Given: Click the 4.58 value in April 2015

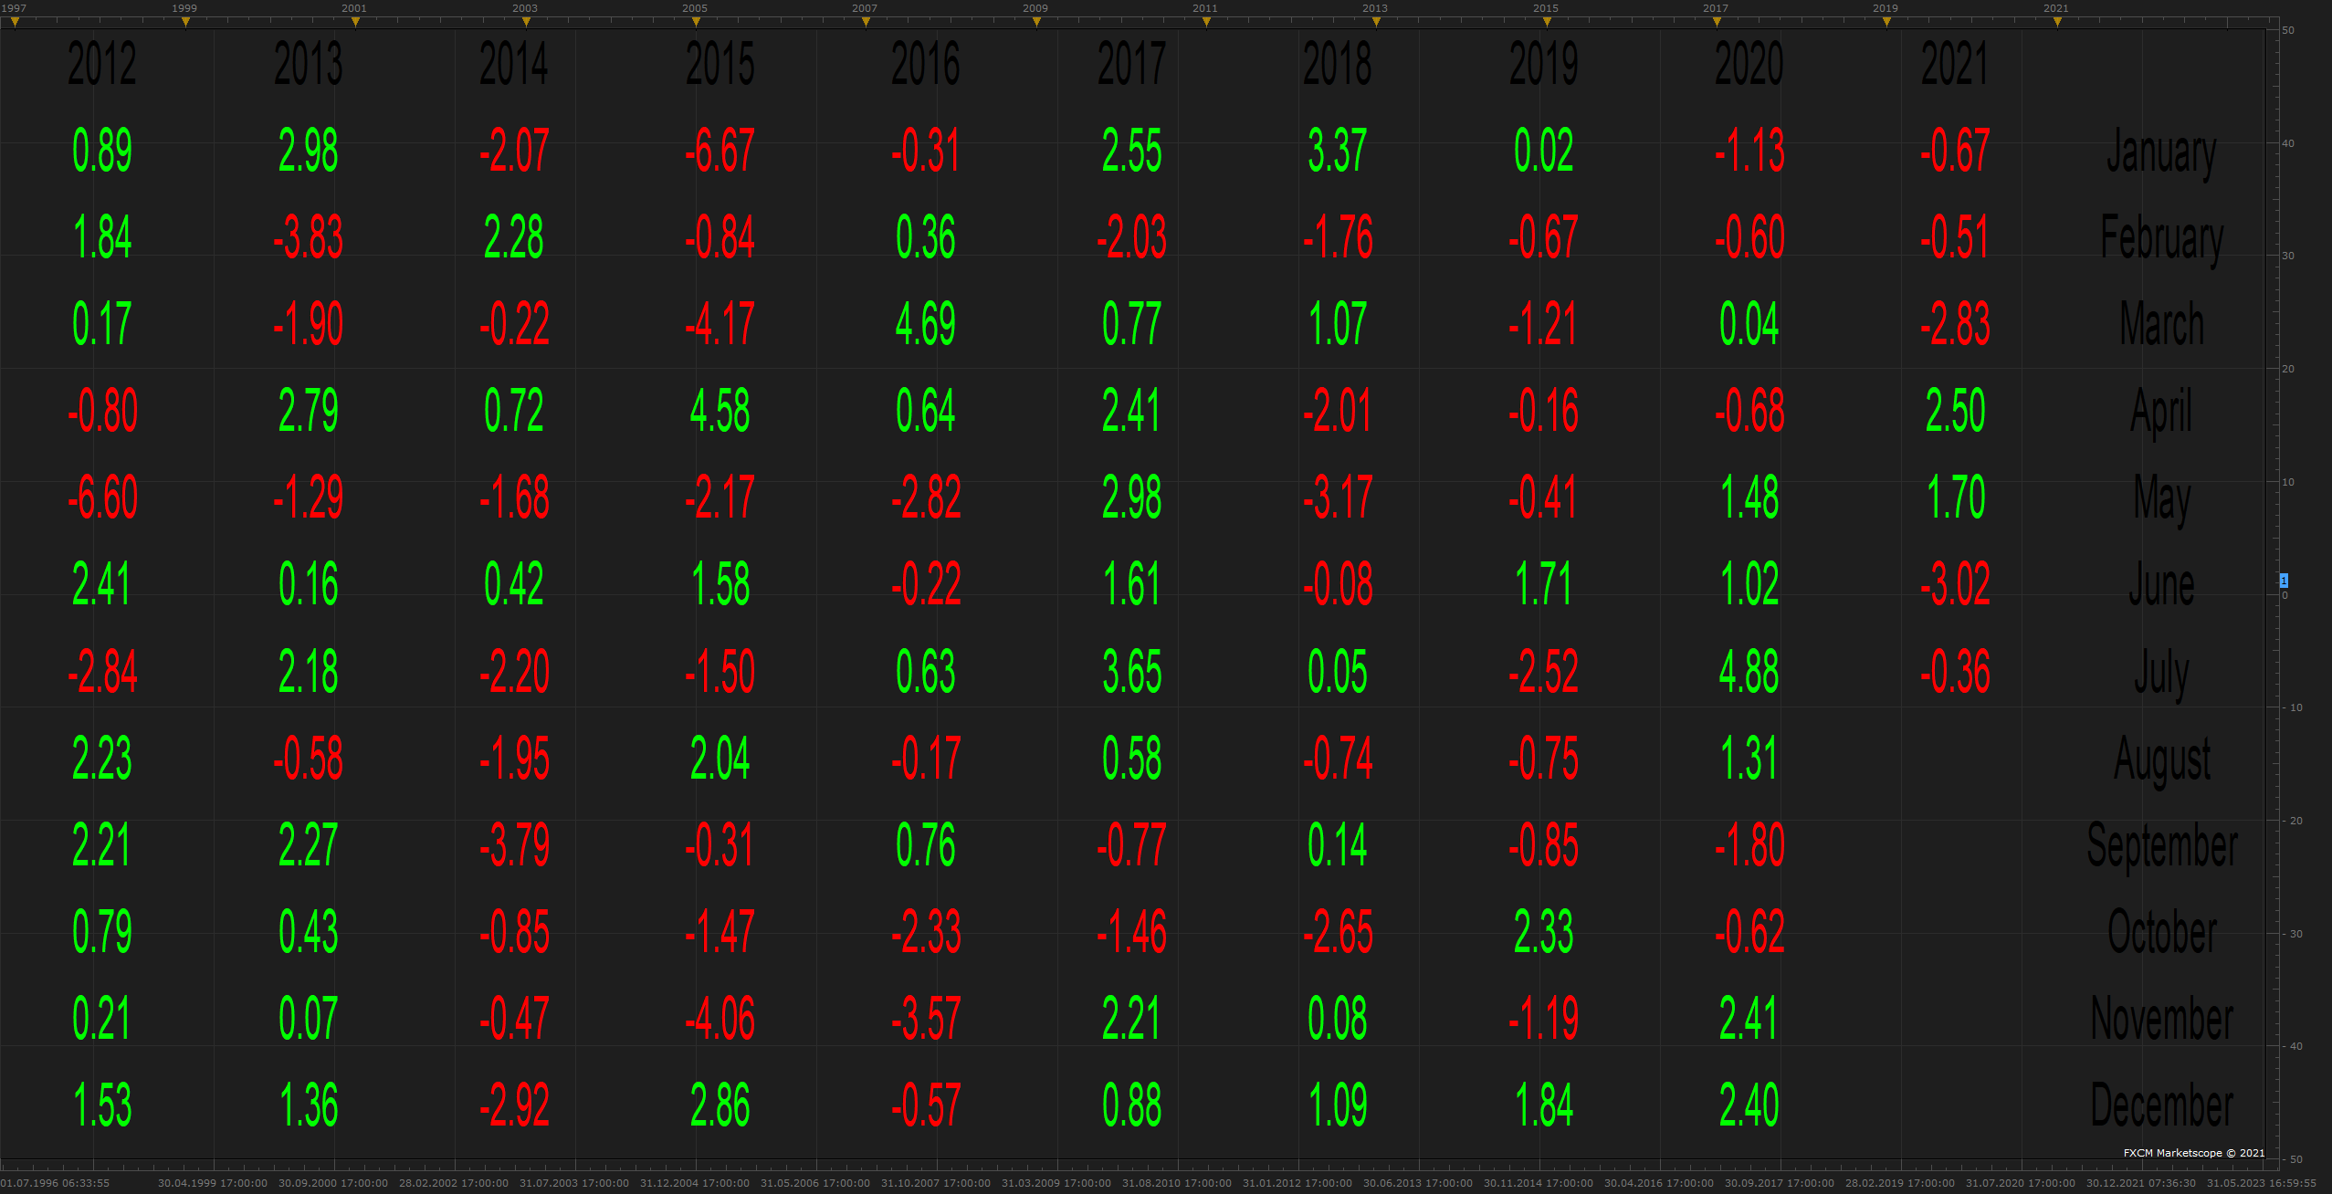Looking at the screenshot, I should [720, 411].
